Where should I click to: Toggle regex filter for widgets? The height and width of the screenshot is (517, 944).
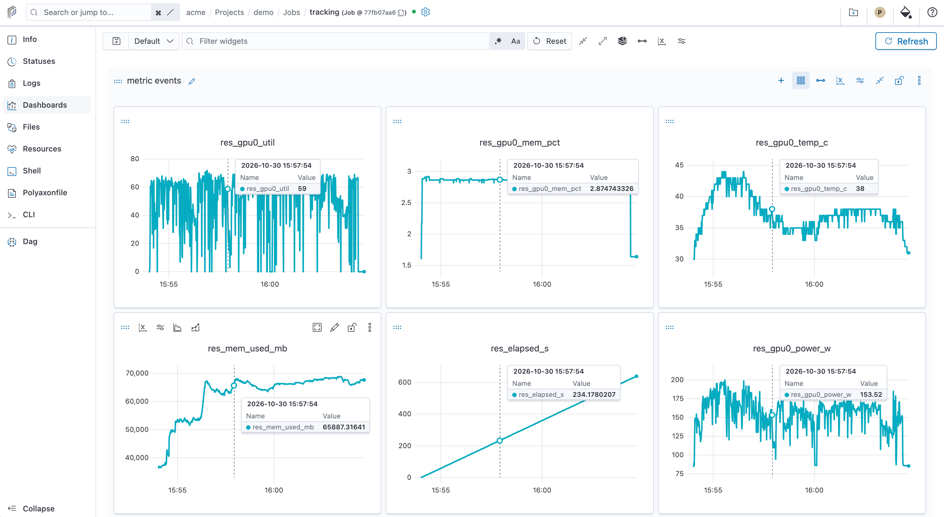[498, 41]
